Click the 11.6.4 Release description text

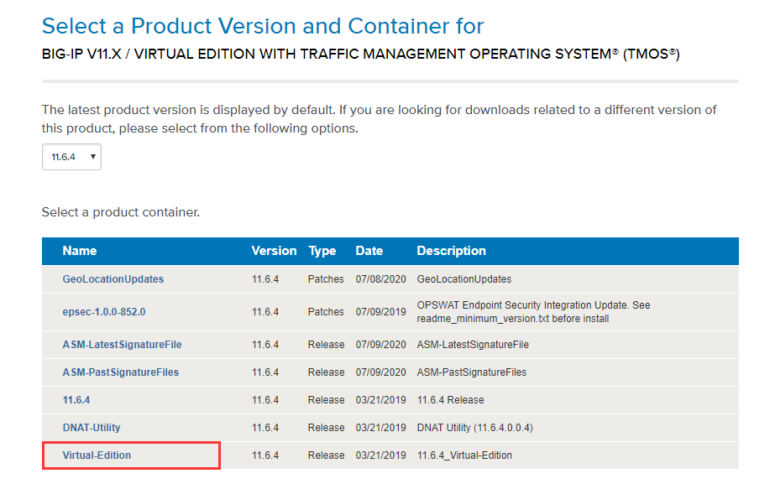(x=450, y=399)
